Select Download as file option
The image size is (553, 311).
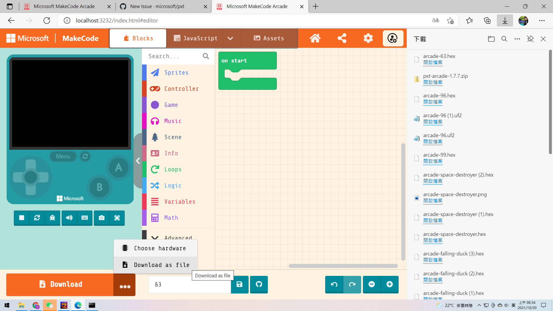(x=156, y=265)
